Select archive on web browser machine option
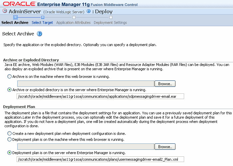The width and height of the screenshot is (233, 166). coord(9,77)
